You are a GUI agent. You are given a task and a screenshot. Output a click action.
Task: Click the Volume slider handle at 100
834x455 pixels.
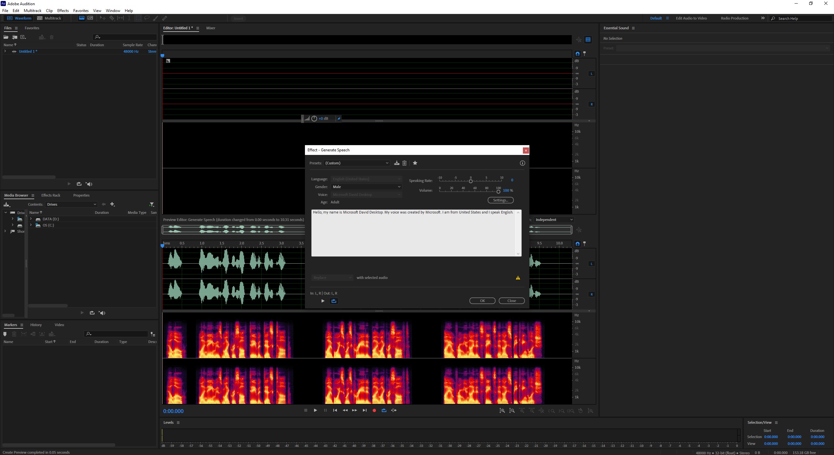click(498, 192)
